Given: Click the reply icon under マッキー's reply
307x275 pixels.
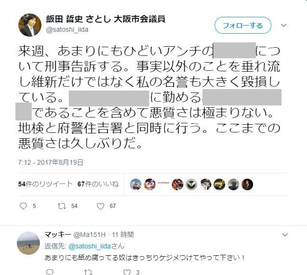Looking at the screenshot, I should pyautogui.click(x=50, y=272).
